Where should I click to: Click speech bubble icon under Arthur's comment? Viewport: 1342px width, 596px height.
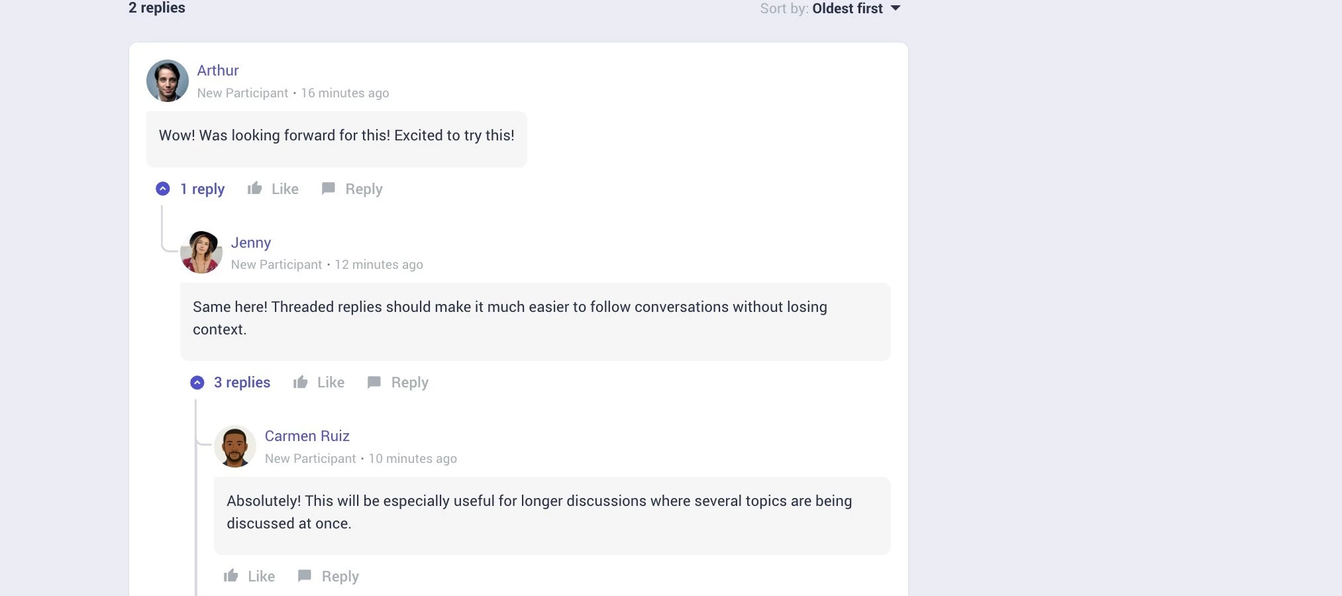tap(328, 189)
